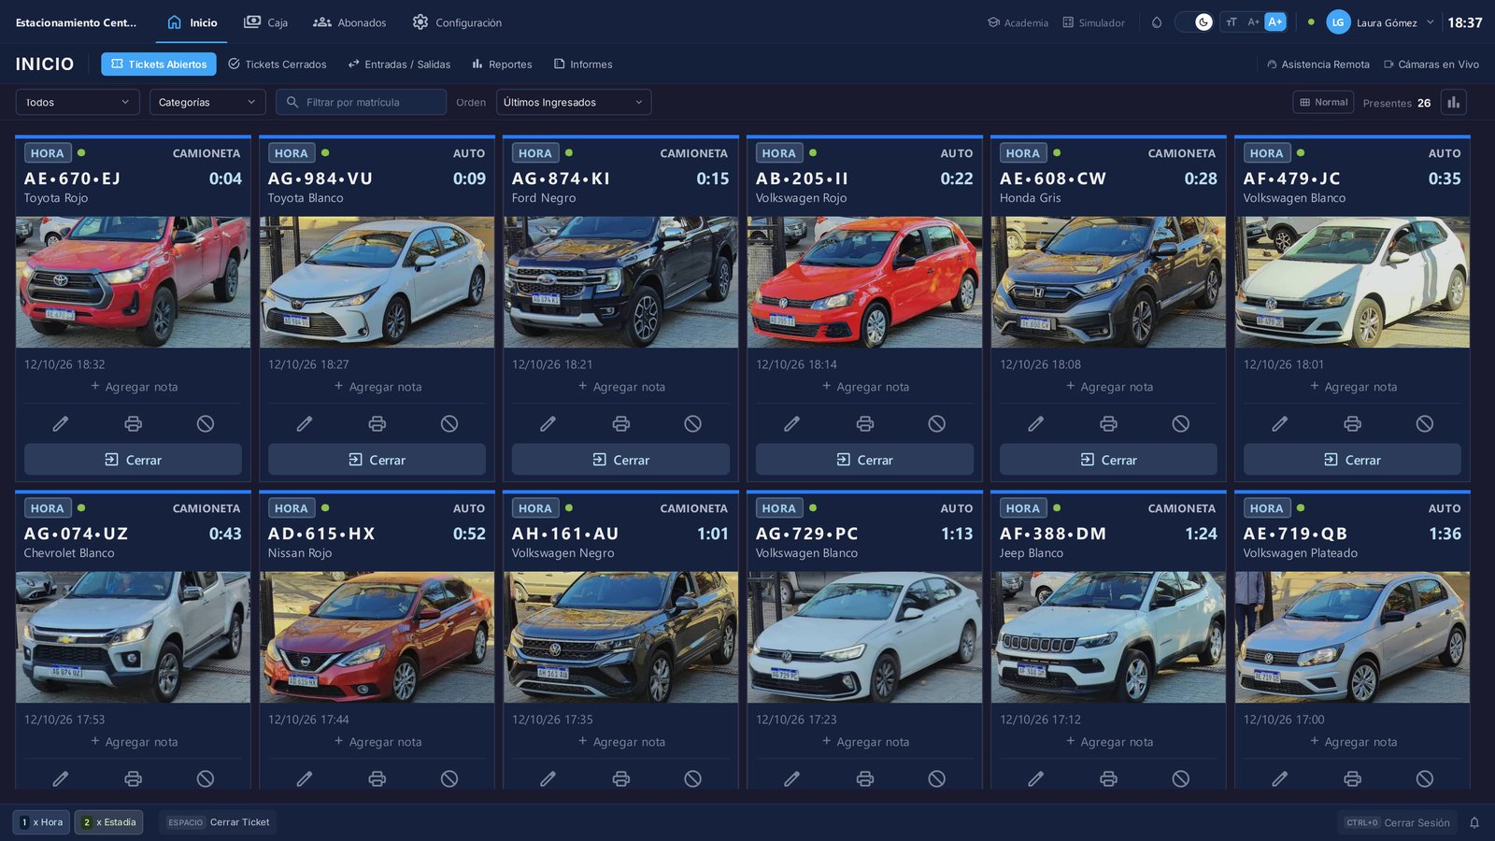Select the smallest text size option

coord(1232,22)
